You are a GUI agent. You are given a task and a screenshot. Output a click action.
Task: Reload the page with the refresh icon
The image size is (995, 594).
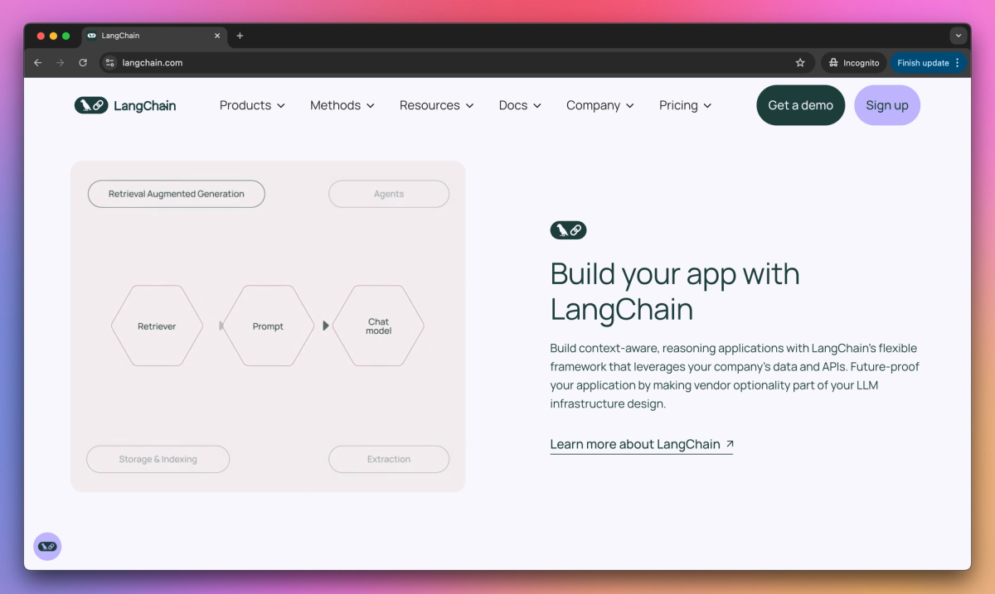click(83, 63)
